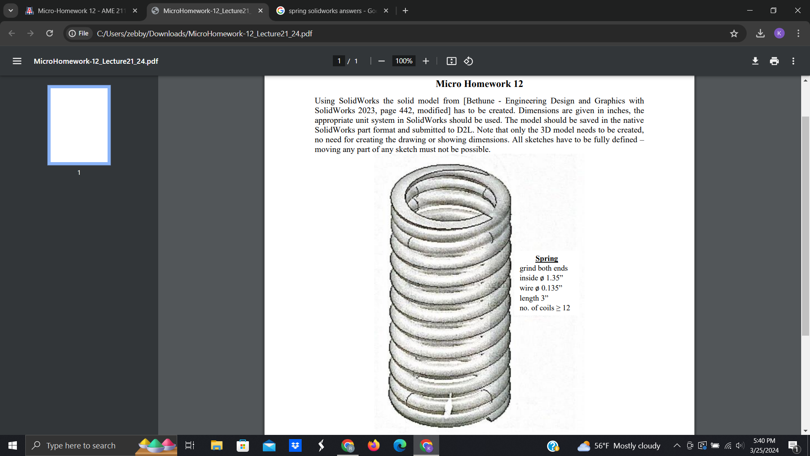Download the PDF from viewer toolbar
810x456 pixels.
pyautogui.click(x=755, y=61)
